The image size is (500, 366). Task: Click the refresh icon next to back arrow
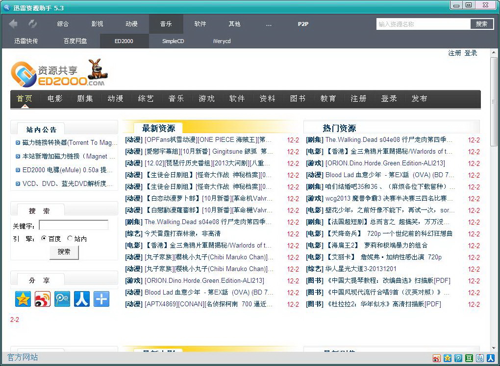point(32,23)
